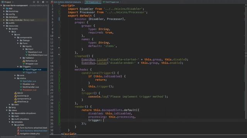Expand the config folder
This screenshot has width=247, height=138.
pos(4,14)
